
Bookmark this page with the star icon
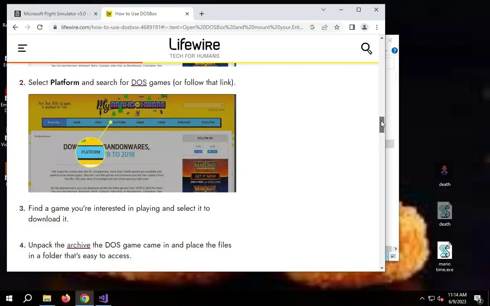coord(337,27)
